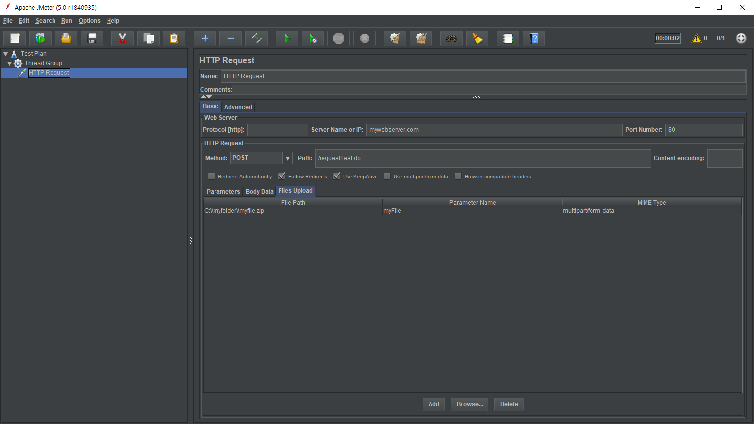754x424 pixels.
Task: Select Thread Group in the tree
Action: pyautogui.click(x=44, y=63)
